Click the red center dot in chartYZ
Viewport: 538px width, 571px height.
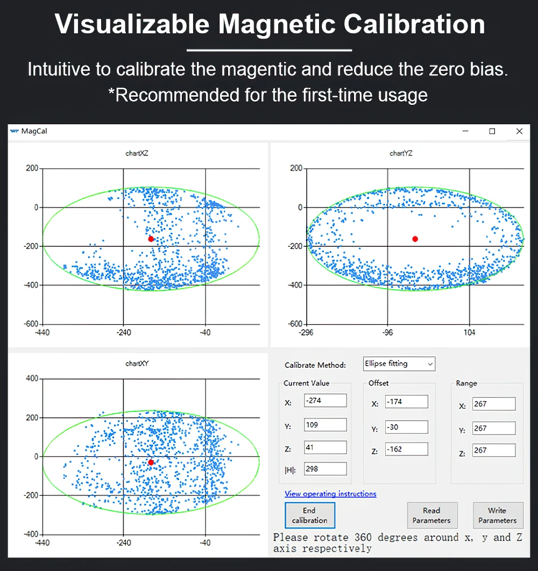pyautogui.click(x=415, y=239)
